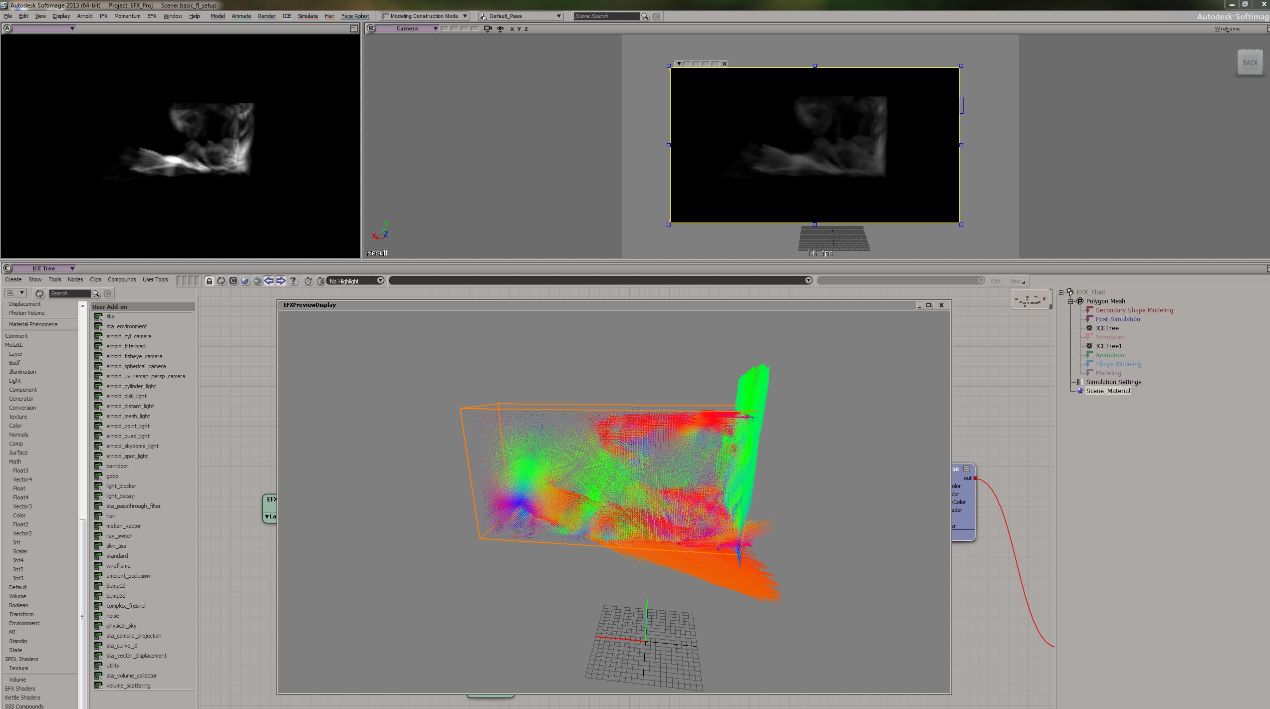This screenshot has width=1270, height=709.
Task: Click the stopwatch performance timer icon
Action: [x=308, y=281]
